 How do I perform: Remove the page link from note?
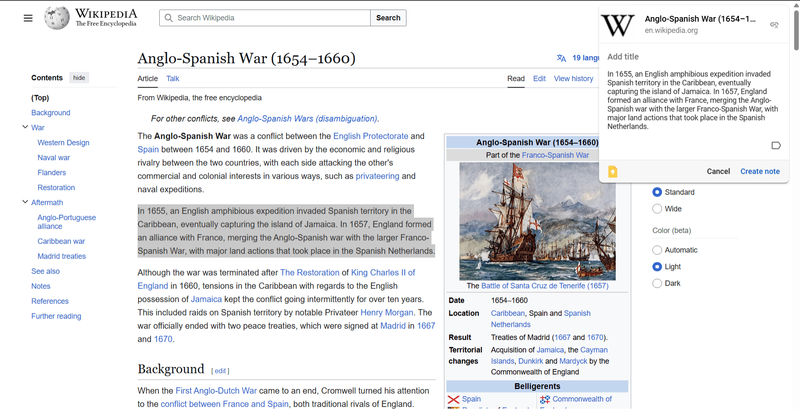pyautogui.click(x=774, y=25)
